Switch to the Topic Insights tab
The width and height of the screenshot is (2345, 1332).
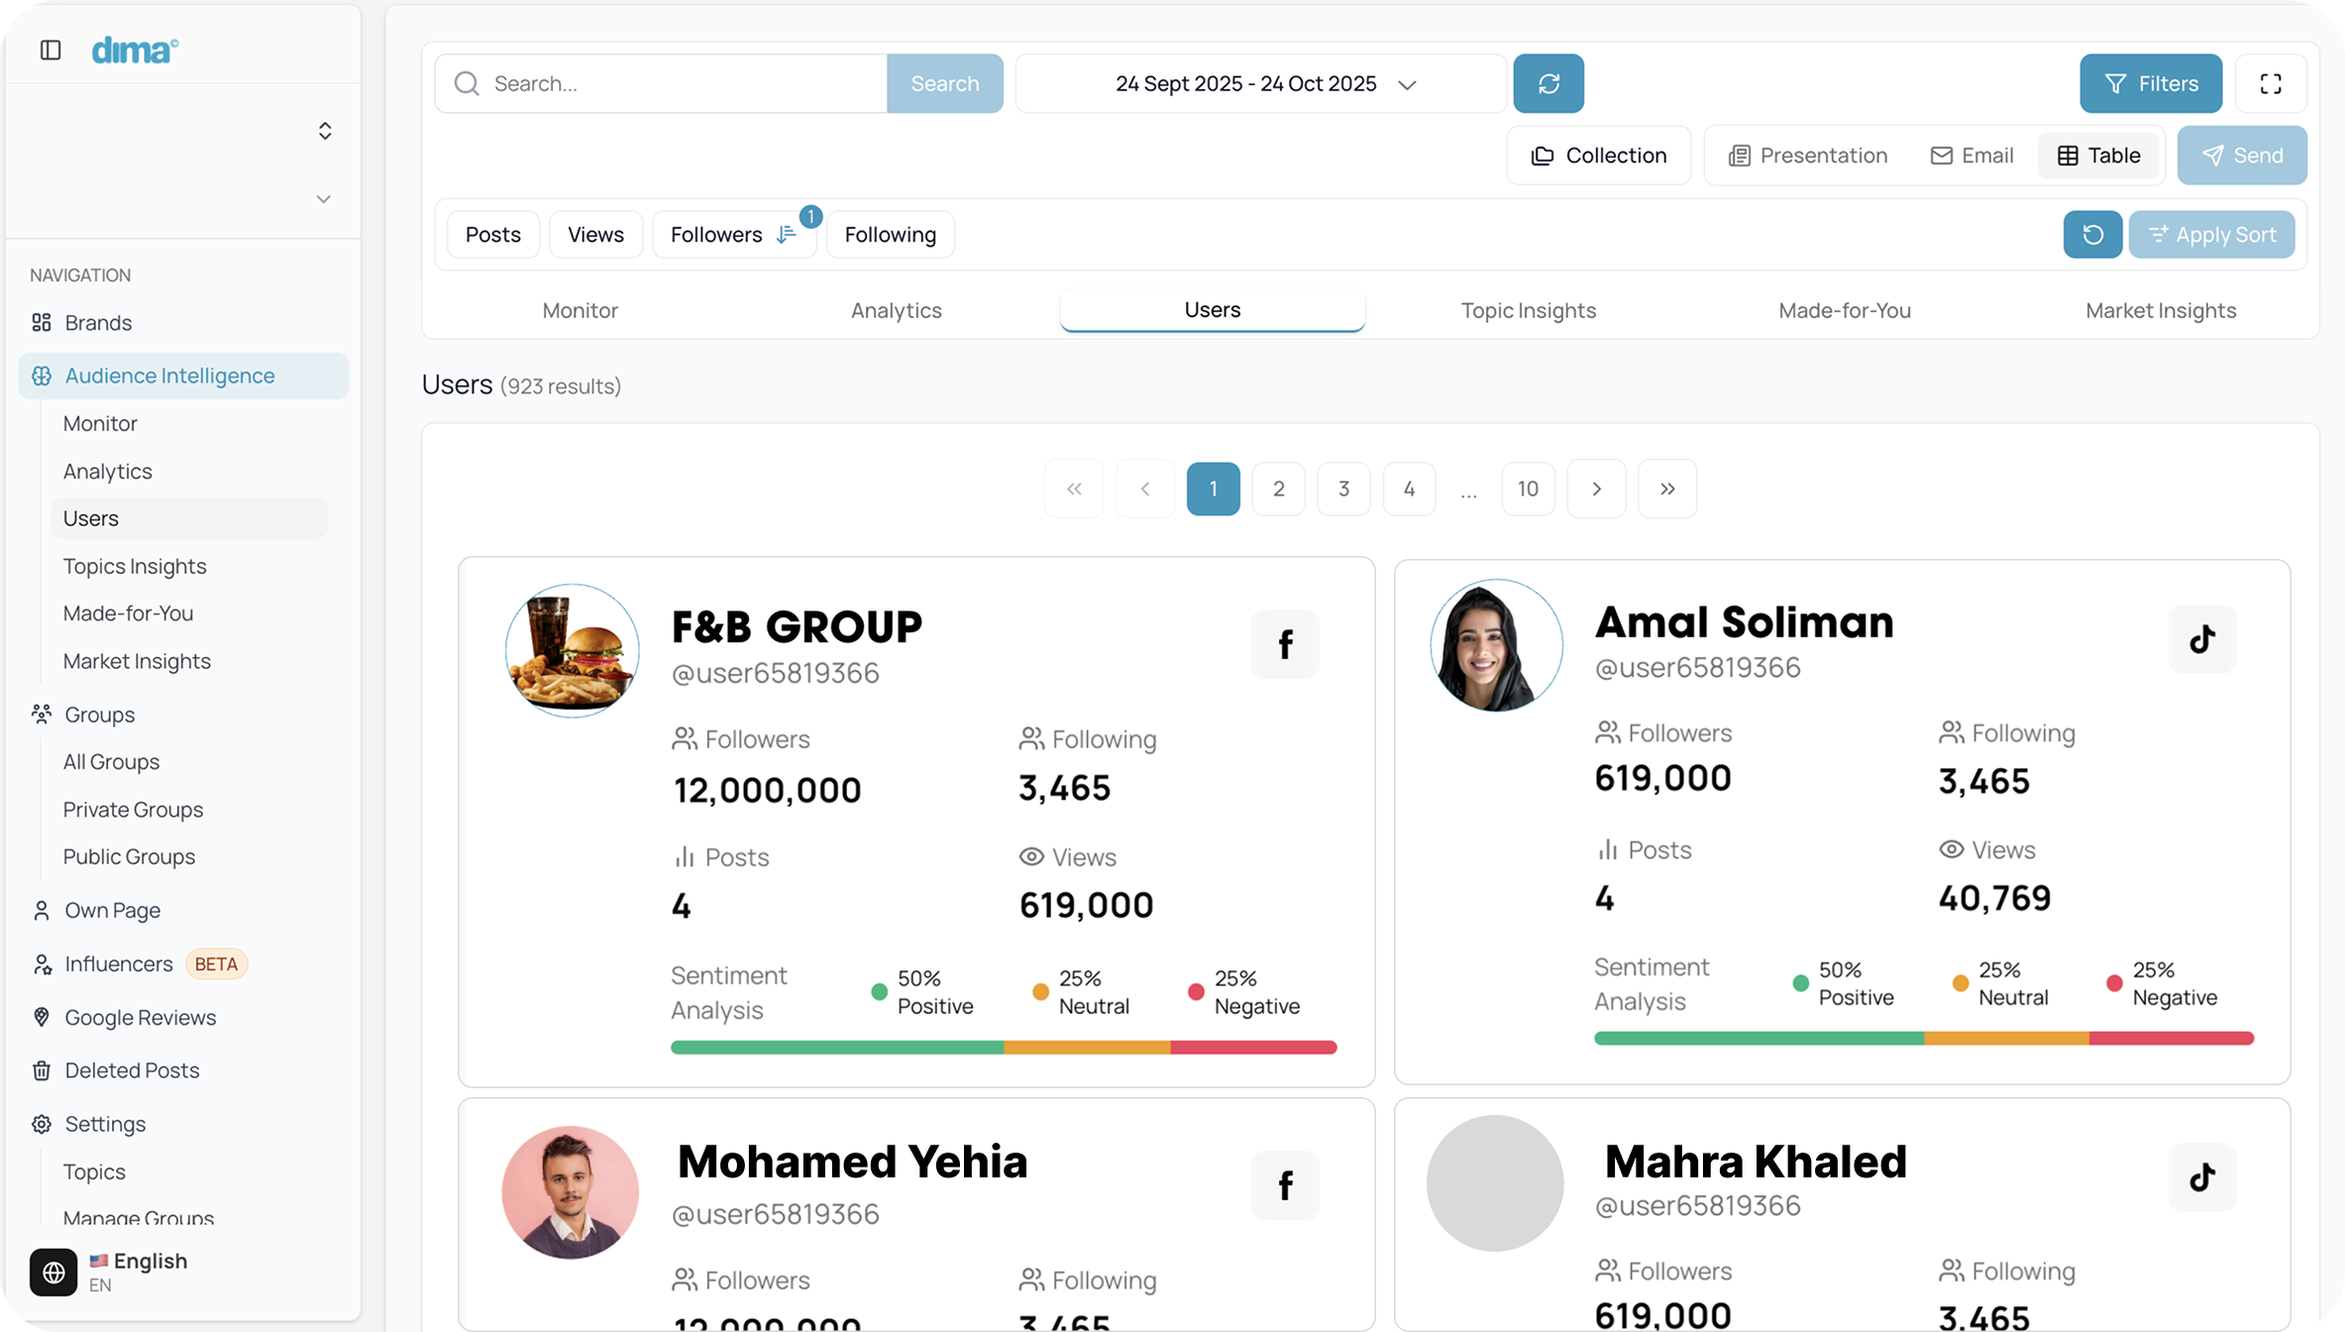pyautogui.click(x=1528, y=310)
